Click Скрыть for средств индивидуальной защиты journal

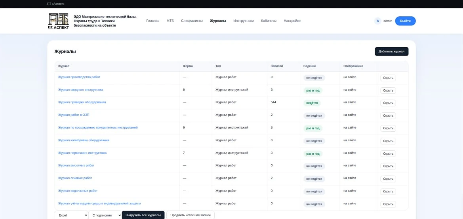pos(388,204)
